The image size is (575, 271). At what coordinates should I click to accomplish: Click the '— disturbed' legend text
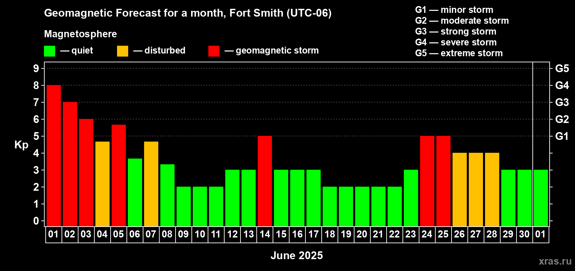[x=159, y=50]
